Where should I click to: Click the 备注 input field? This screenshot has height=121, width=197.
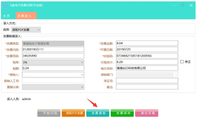tap(147, 87)
